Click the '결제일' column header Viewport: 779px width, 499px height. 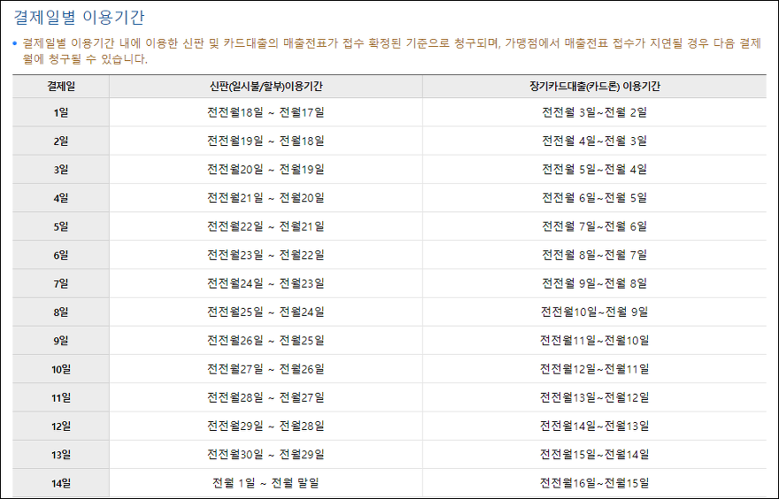pos(61,87)
